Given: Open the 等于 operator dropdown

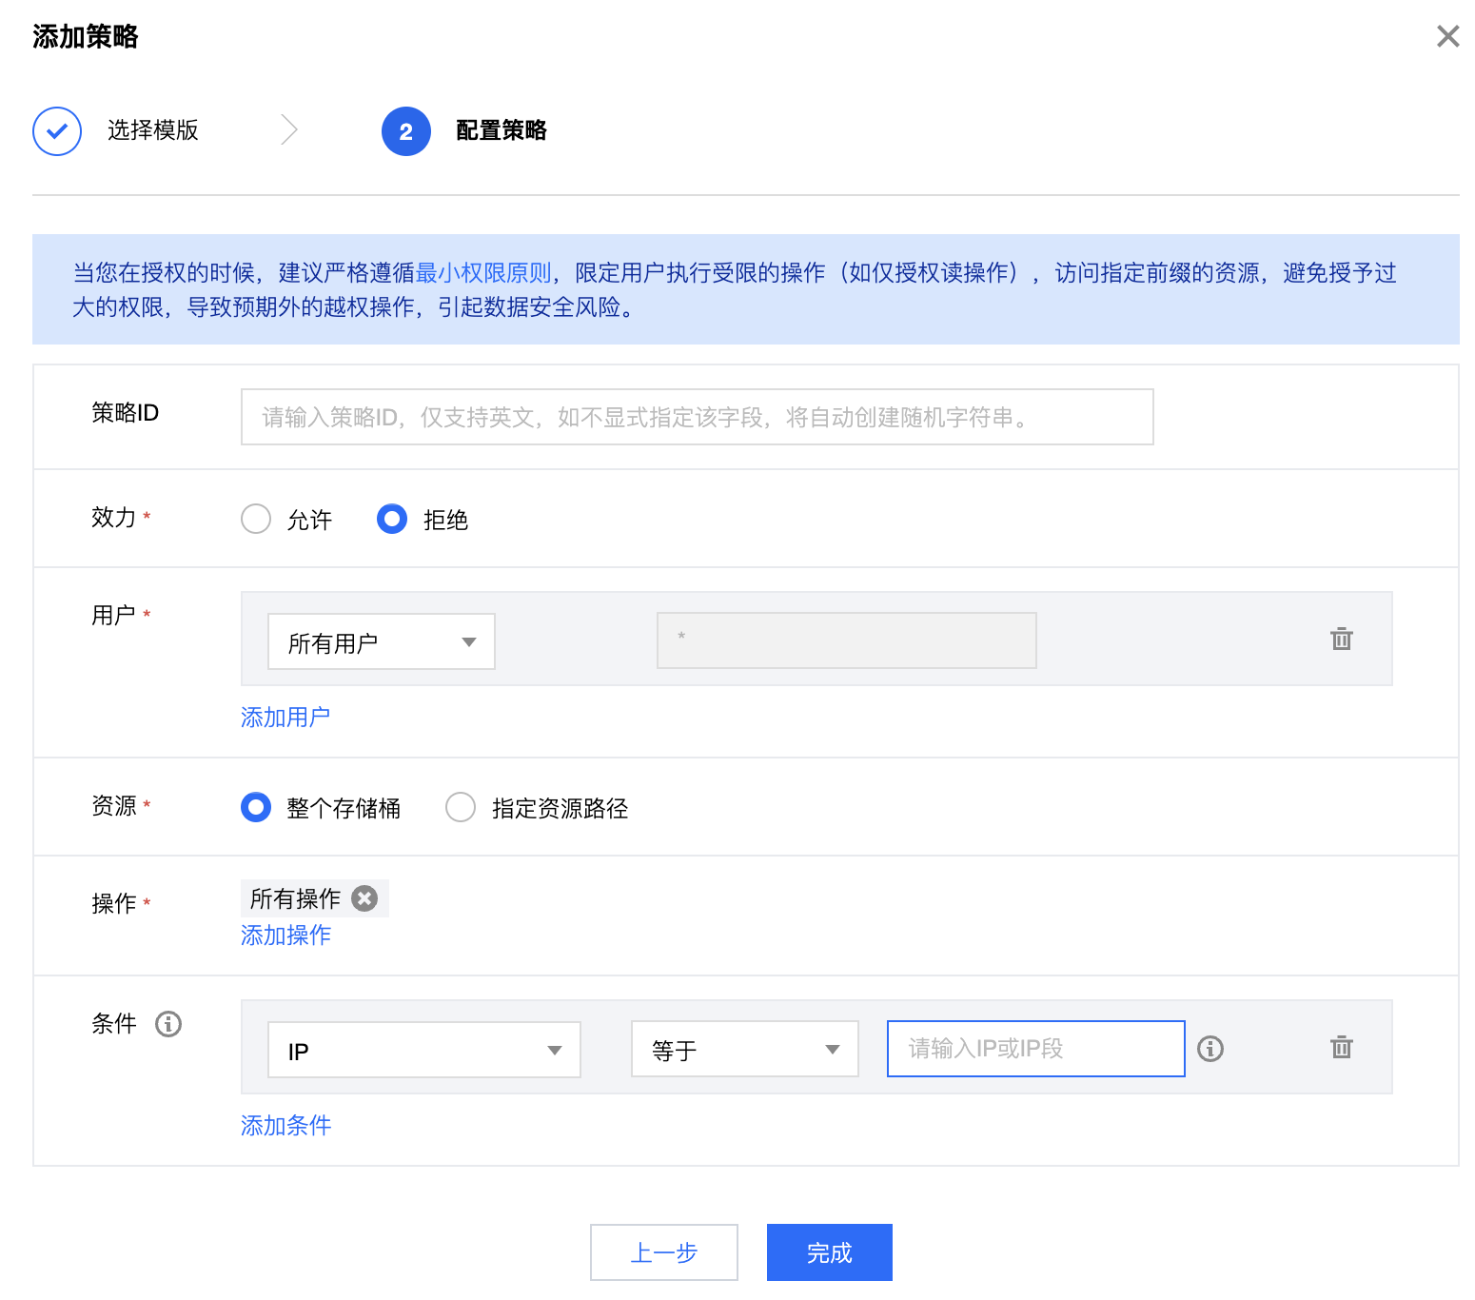Looking at the screenshot, I should [744, 1050].
